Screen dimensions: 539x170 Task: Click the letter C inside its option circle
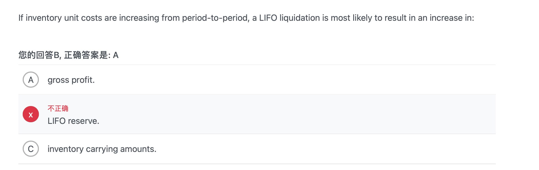31,149
